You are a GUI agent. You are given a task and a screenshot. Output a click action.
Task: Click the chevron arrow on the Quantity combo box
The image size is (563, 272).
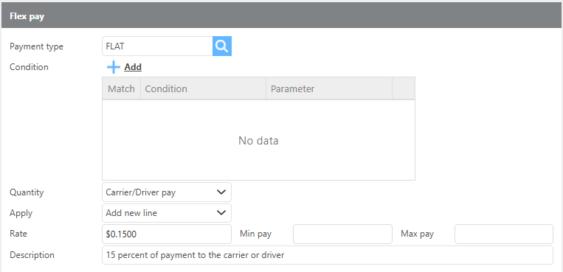(x=221, y=192)
